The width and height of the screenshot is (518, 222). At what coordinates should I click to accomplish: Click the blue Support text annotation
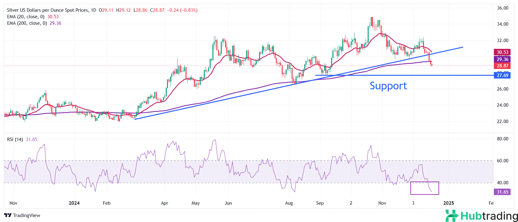(388, 86)
